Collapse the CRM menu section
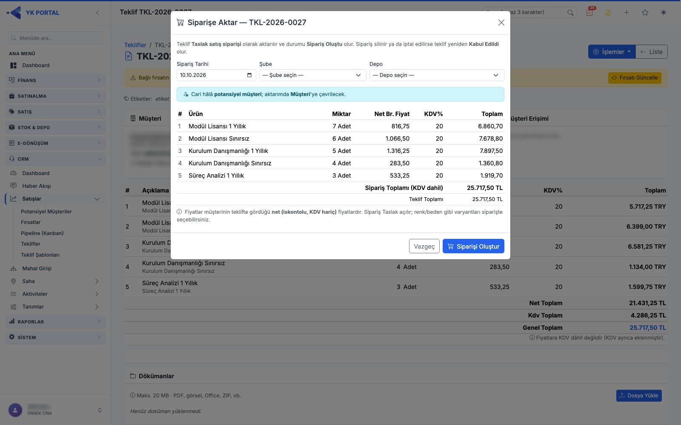Viewport: 681px width, 425px height. pyautogui.click(x=55, y=159)
